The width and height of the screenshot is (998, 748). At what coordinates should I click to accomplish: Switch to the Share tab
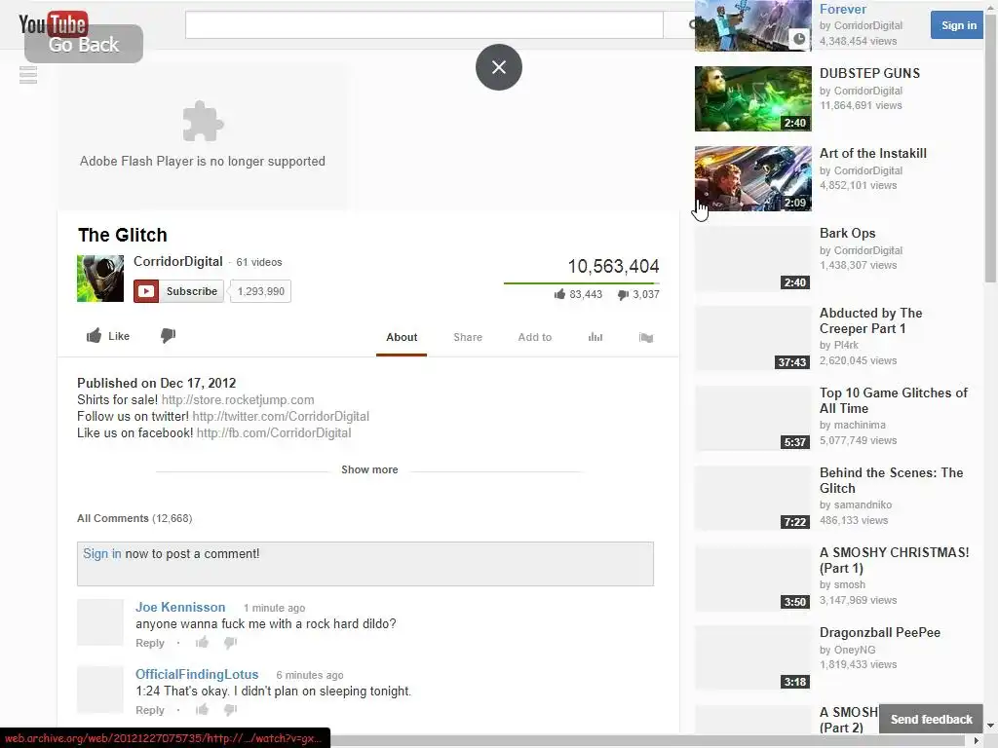pos(468,337)
